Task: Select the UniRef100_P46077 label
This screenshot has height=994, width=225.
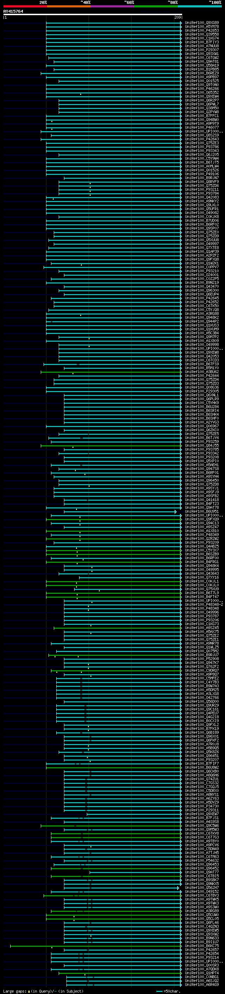Action: point(202,127)
